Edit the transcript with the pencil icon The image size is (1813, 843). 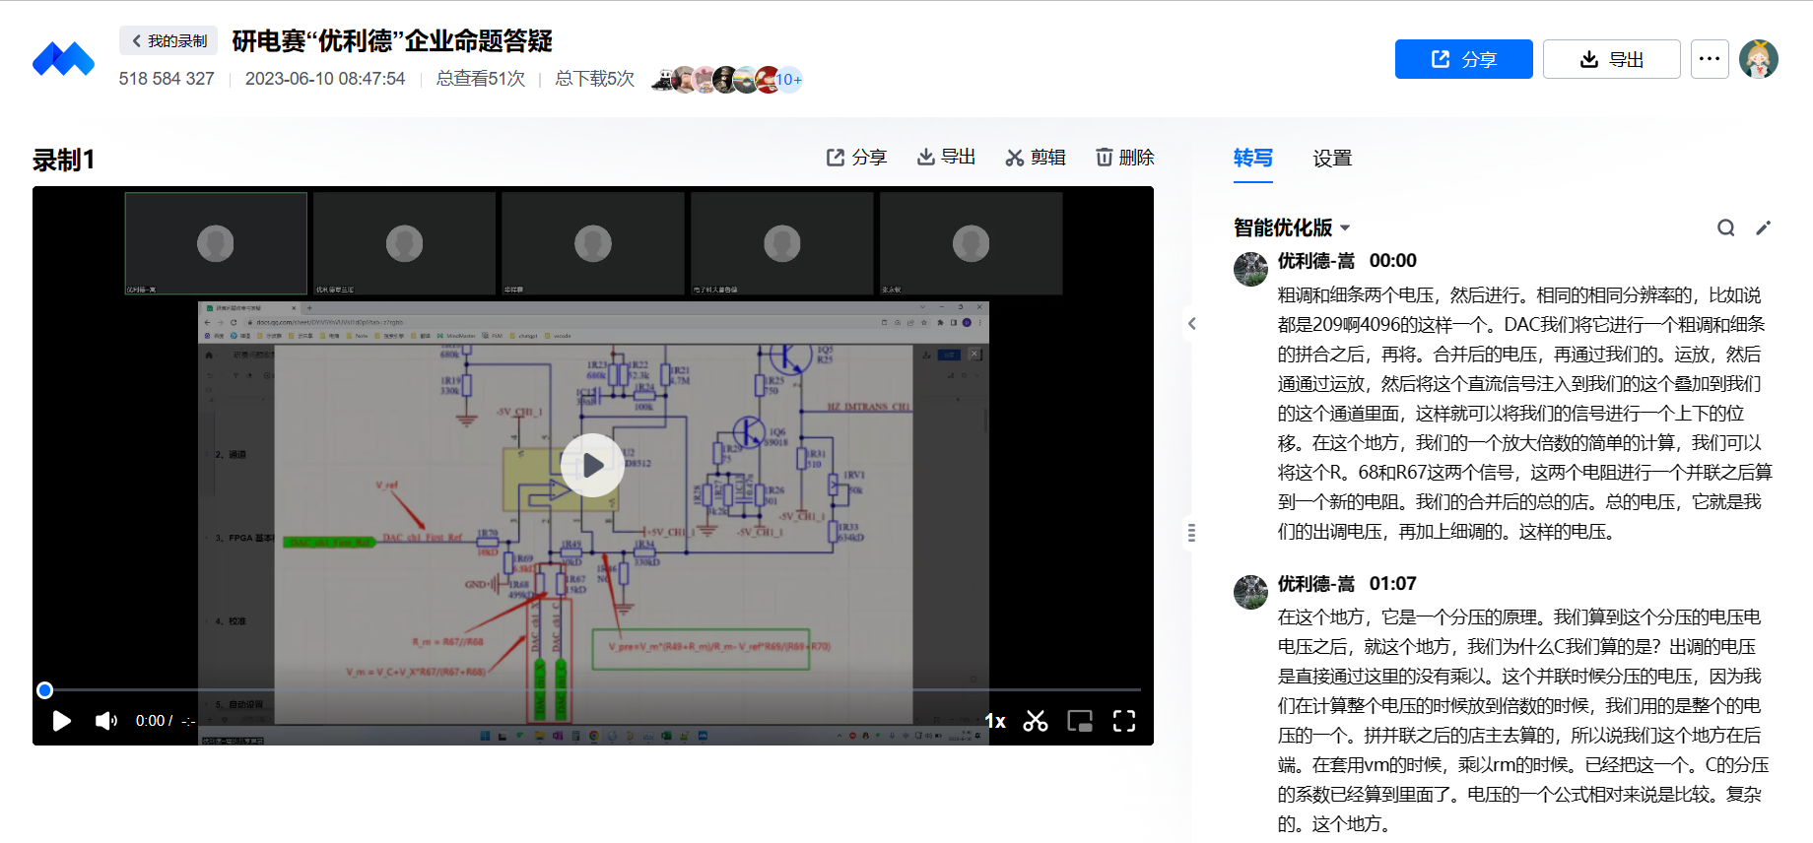[x=1764, y=227]
